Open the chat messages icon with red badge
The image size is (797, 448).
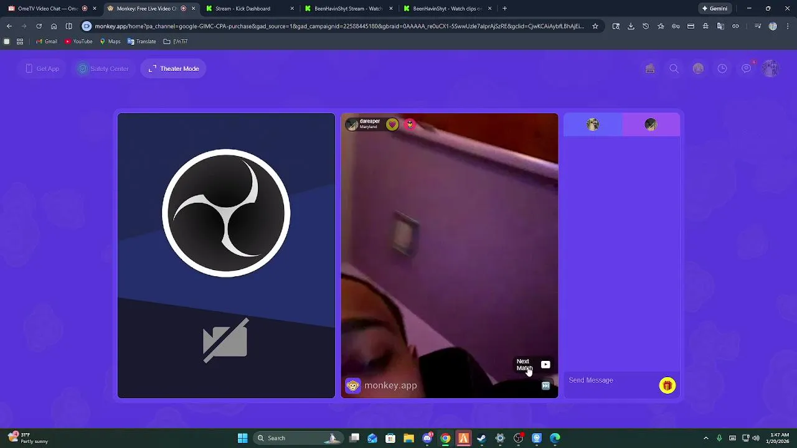[x=747, y=68]
